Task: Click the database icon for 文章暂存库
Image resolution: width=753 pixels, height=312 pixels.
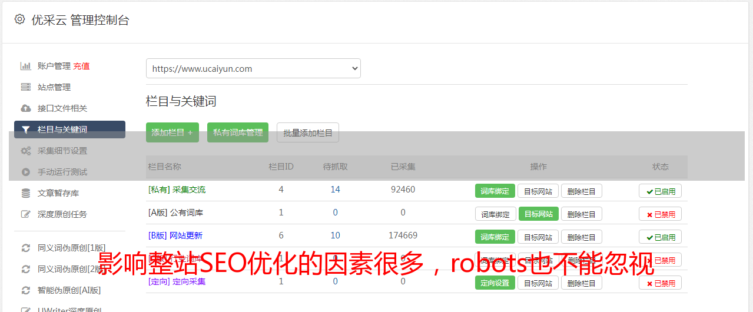Action: (25, 193)
